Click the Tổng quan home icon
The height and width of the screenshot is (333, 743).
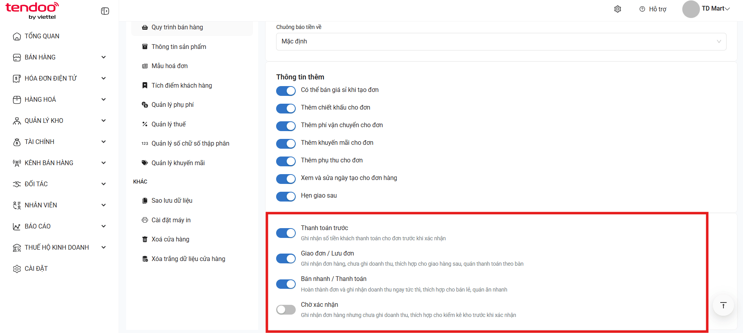(x=17, y=36)
